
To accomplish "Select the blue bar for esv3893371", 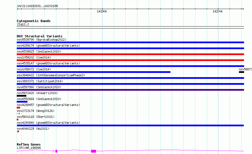I will click(x=130, y=84).
